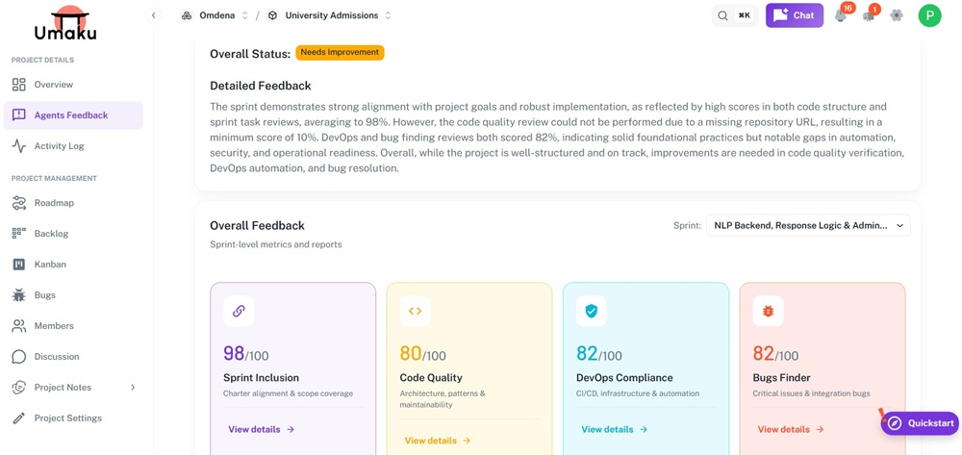The width and height of the screenshot is (962, 455).
Task: Click the search box with ⌘K
Action: 733,15
